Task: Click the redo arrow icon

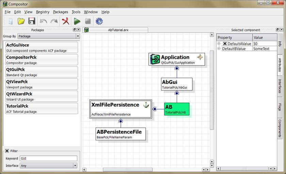Action: (54, 21)
